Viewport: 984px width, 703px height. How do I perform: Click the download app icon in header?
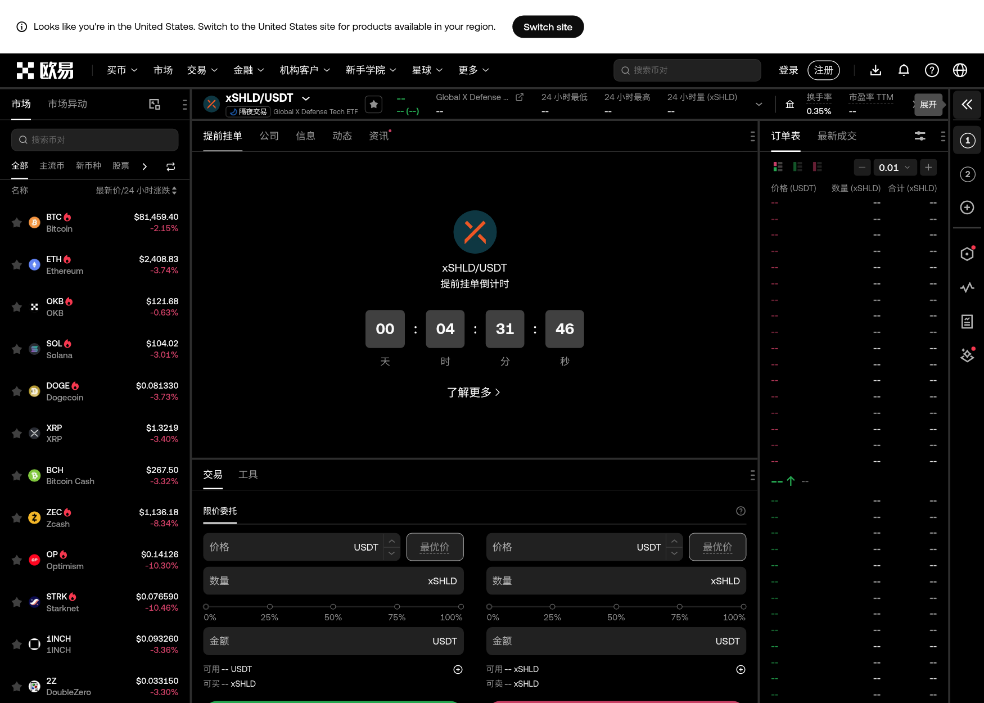[875, 70]
